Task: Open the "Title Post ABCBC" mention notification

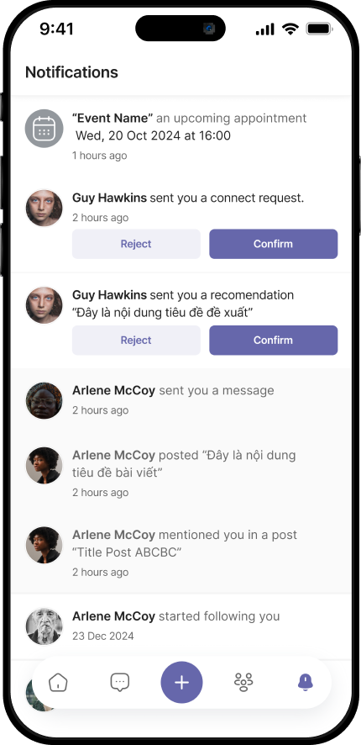Action: point(181,552)
